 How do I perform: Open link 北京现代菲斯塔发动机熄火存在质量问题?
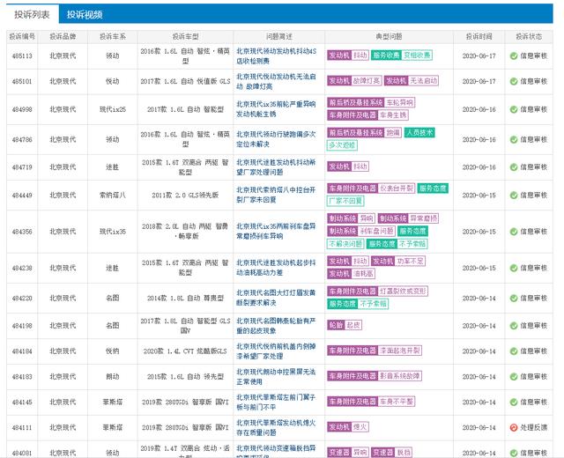click(x=276, y=428)
